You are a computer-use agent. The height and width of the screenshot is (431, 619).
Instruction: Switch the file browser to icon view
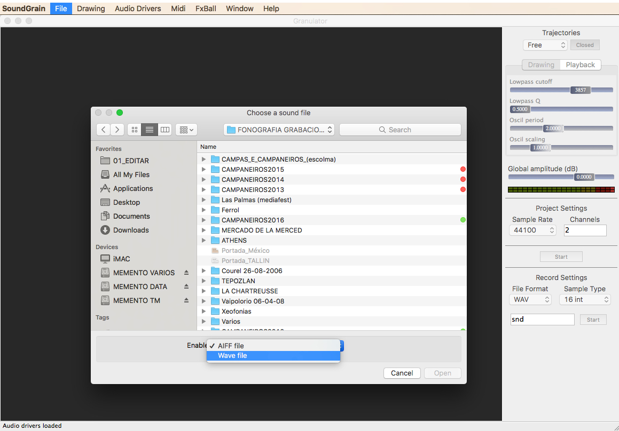(x=134, y=129)
